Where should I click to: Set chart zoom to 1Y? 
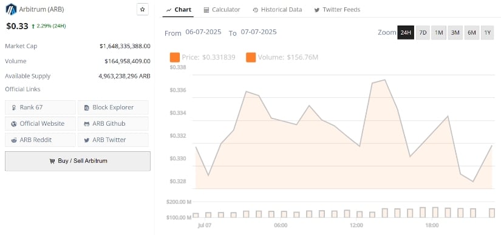click(487, 33)
